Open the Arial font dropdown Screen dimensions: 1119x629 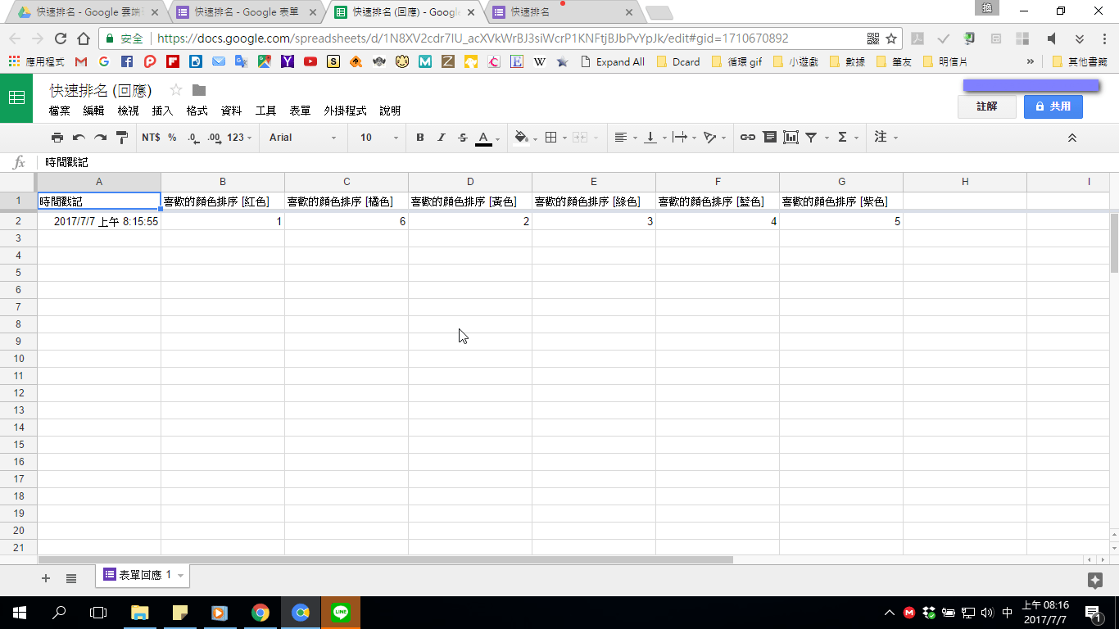(x=302, y=138)
